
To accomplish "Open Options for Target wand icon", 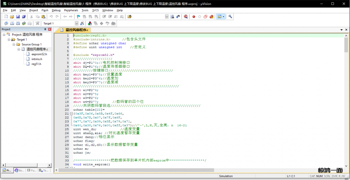I will coord(82,23).
